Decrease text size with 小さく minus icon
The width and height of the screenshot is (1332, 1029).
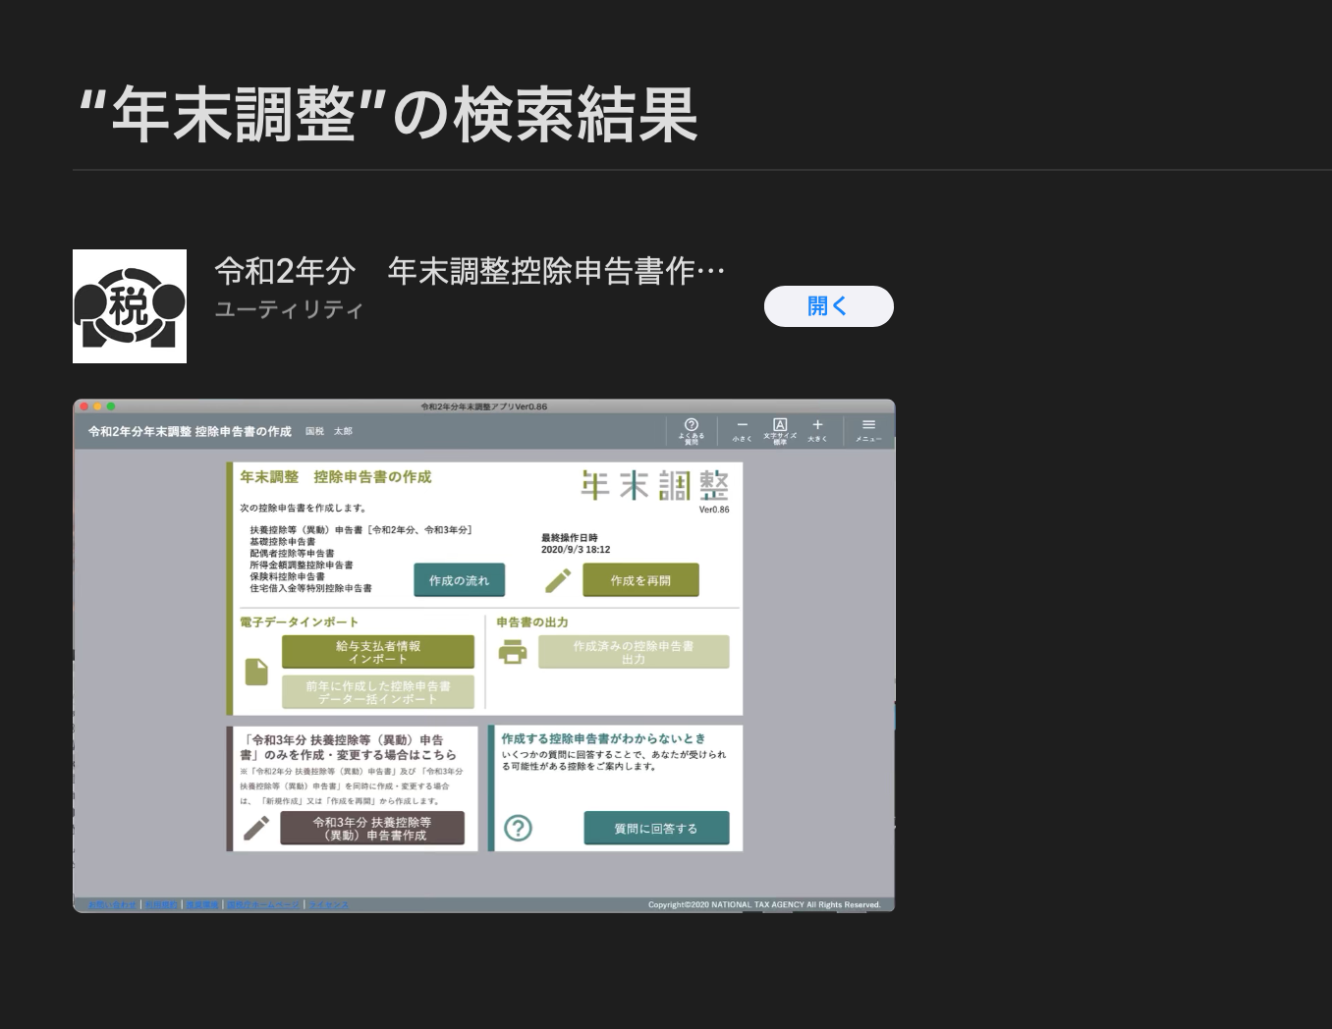point(742,429)
